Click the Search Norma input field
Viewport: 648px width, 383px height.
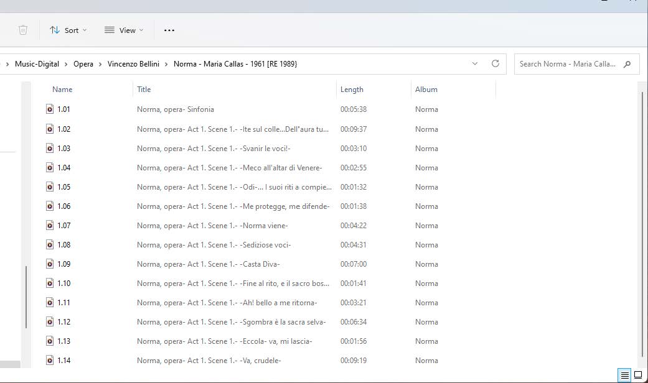(566, 63)
